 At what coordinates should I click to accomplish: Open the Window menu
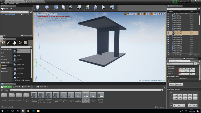(11, 4)
